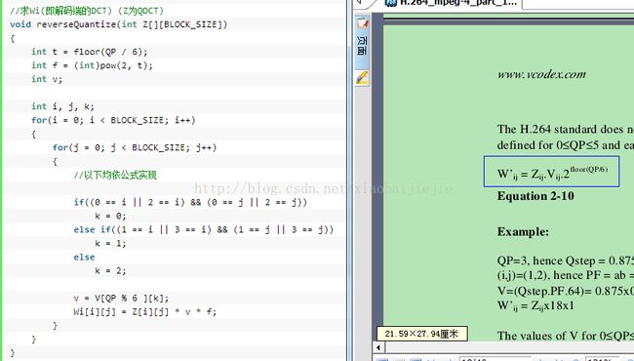Click the 'k = 2;' code line
Image resolution: width=634 pixels, height=361 pixels.
point(110,271)
